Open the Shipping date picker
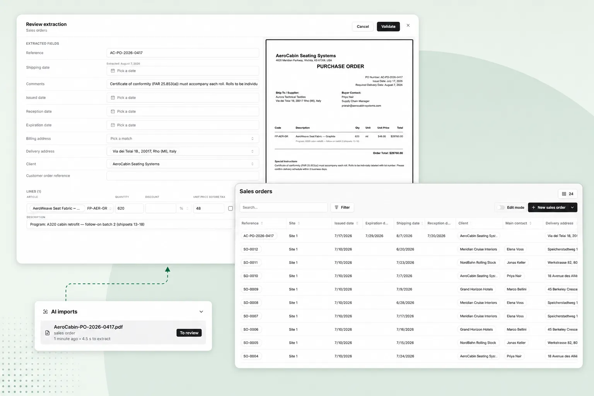 tap(183, 71)
